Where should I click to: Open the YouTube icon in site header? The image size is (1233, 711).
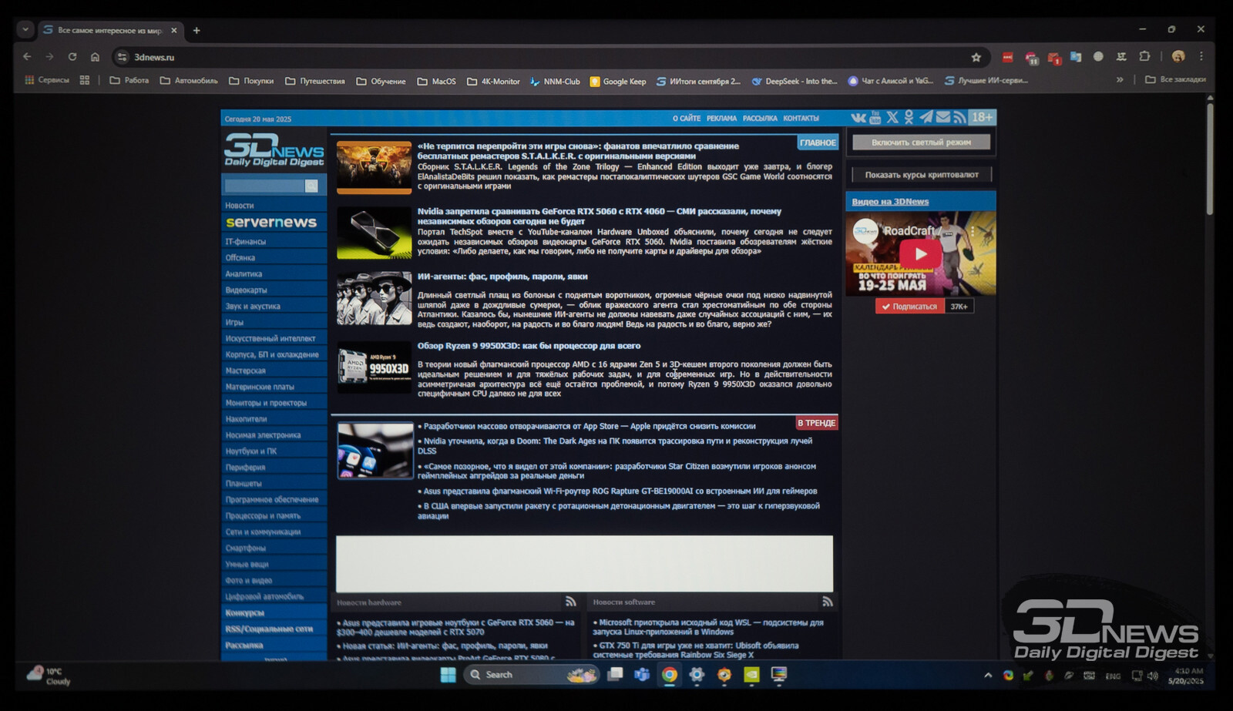pyautogui.click(x=875, y=118)
